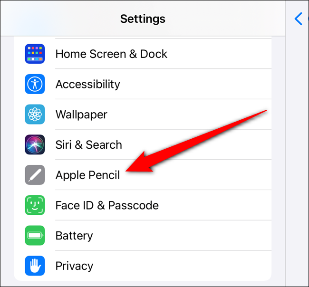This screenshot has width=309, height=287.
Task: Go back using the blue chevron
Action: 299,19
